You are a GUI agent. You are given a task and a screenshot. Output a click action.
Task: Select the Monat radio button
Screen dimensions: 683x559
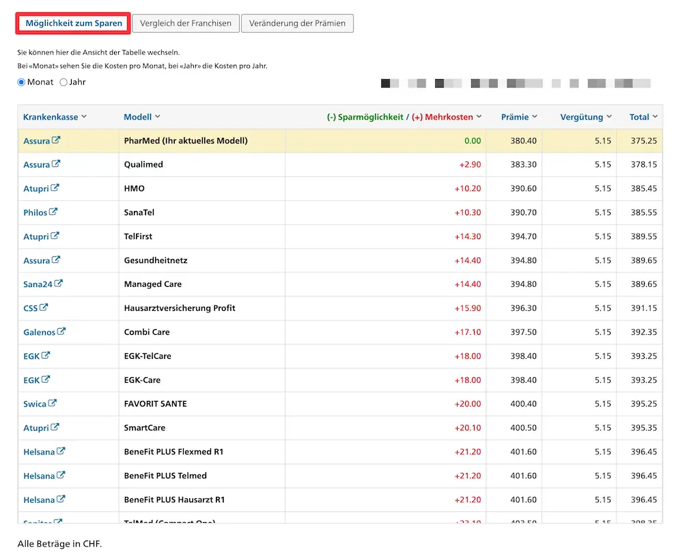coord(21,82)
